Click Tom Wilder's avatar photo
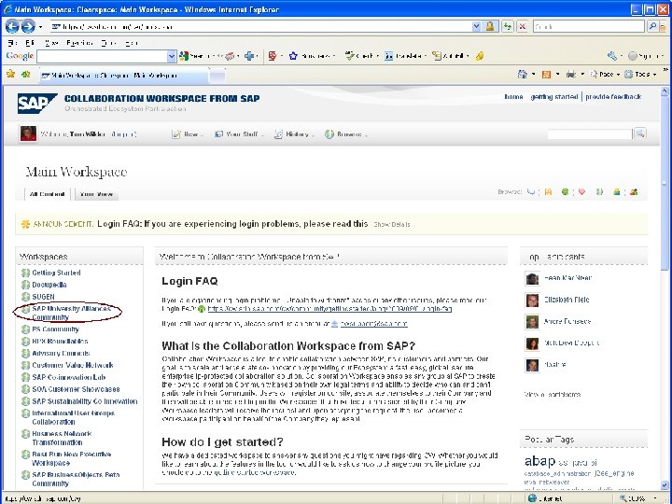The image size is (672, 504). click(28, 133)
